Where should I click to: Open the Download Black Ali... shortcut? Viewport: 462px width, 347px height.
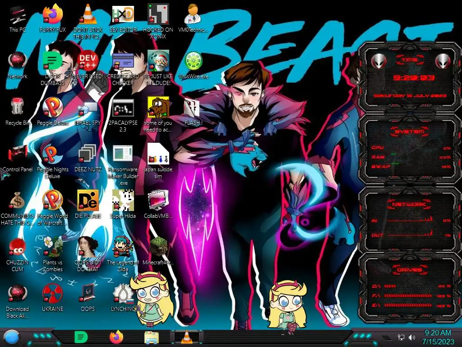(18, 301)
